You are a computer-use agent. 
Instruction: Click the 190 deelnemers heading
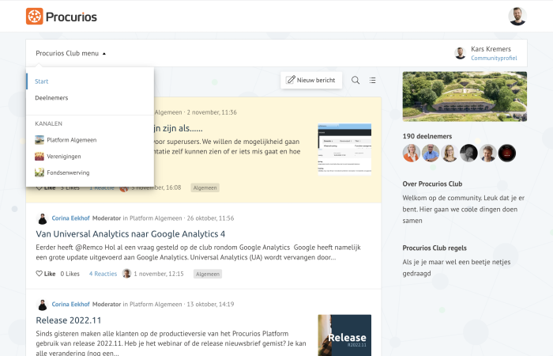click(427, 136)
